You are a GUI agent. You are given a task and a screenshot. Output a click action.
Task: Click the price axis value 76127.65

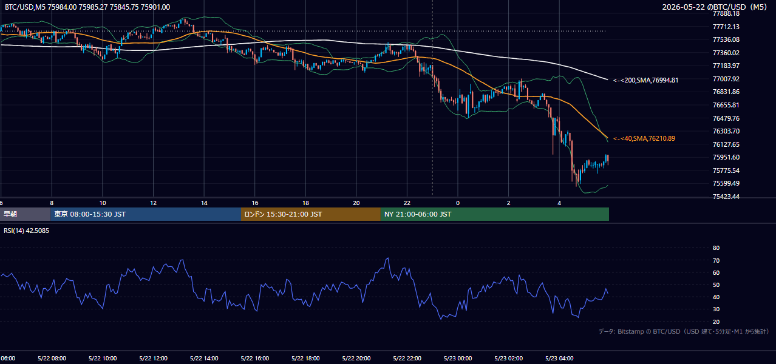[726, 144]
